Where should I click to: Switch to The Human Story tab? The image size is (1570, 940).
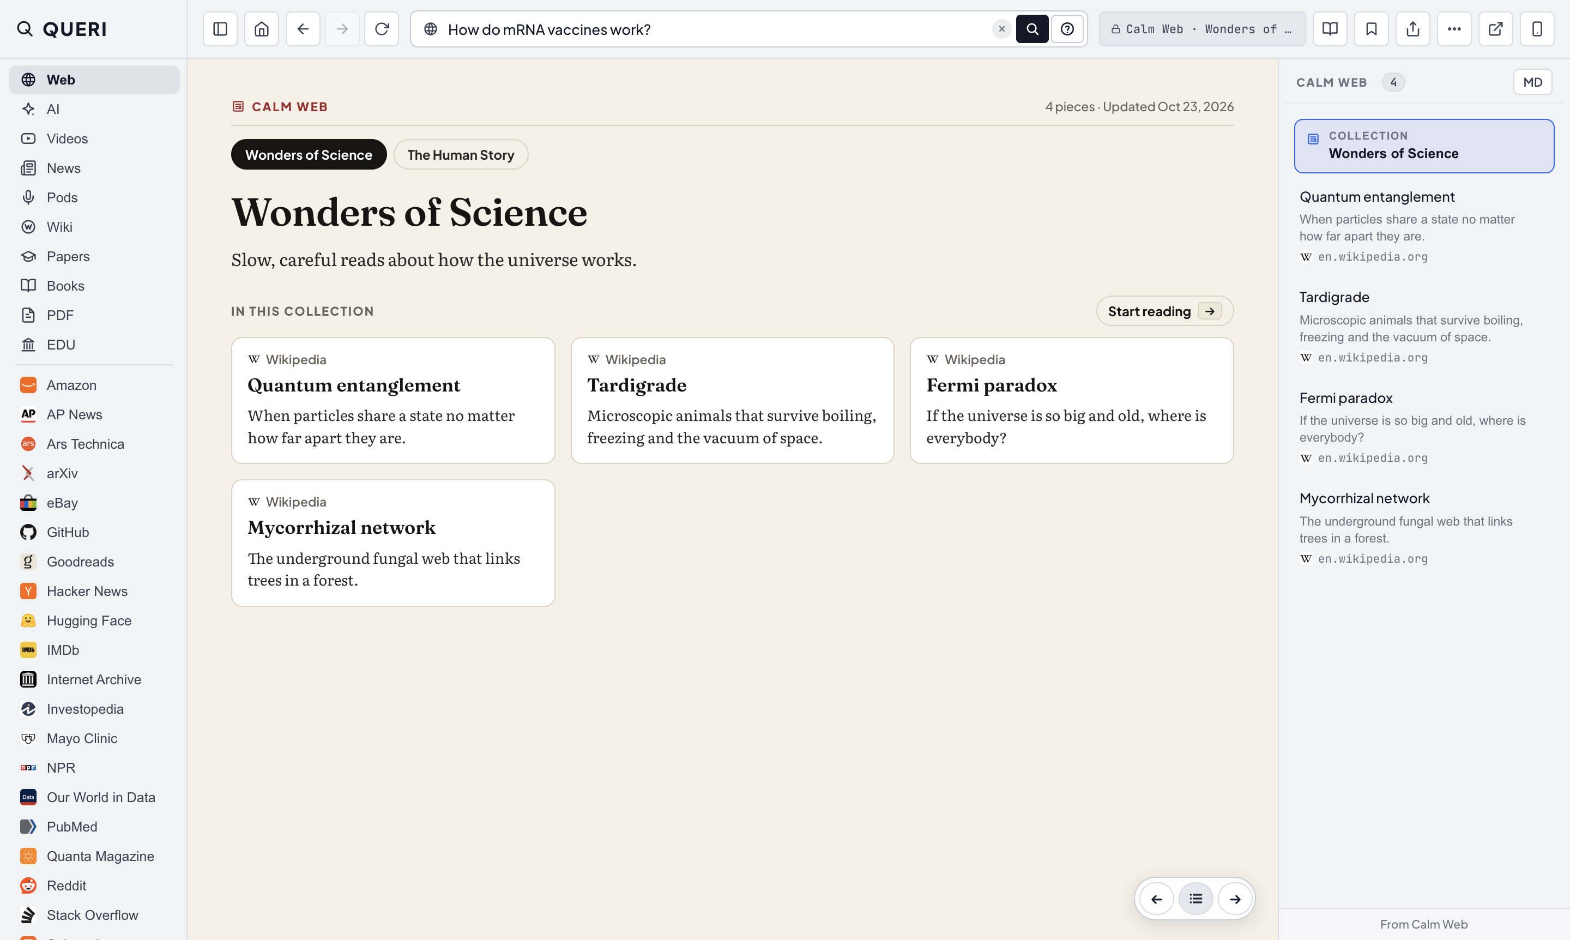461,154
